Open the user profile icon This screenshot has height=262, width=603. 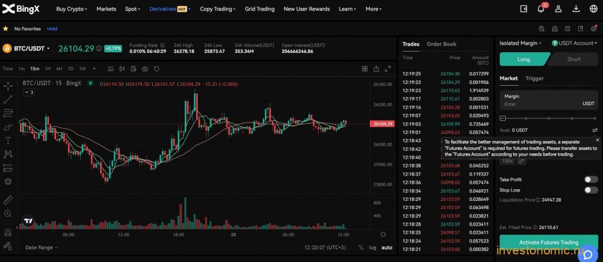point(558,8)
